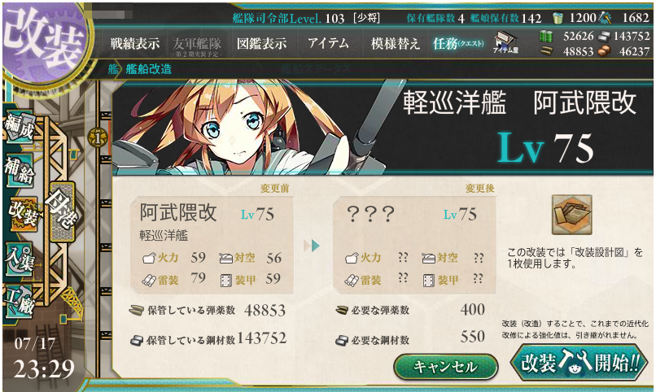Return to 母港 home port button
The width and height of the screenshot is (656, 392).
coord(63,212)
